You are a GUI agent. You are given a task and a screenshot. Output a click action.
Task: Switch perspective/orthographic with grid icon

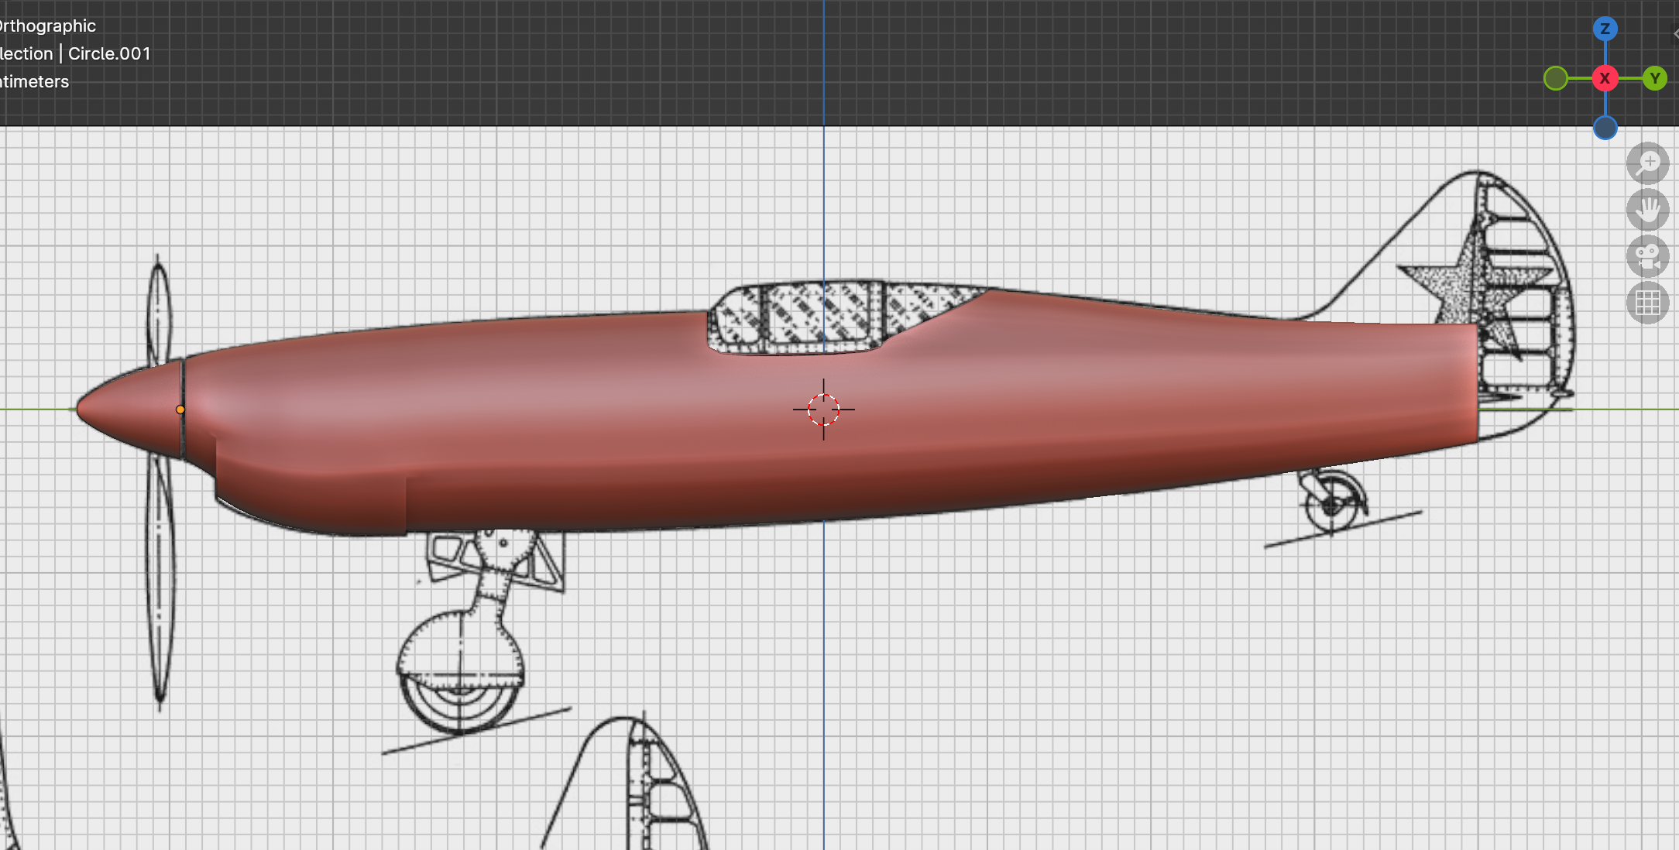click(x=1647, y=303)
